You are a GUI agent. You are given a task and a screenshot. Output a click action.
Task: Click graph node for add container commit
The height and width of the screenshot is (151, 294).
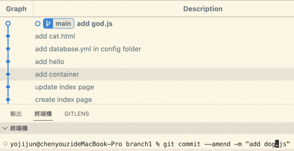[x=8, y=74]
